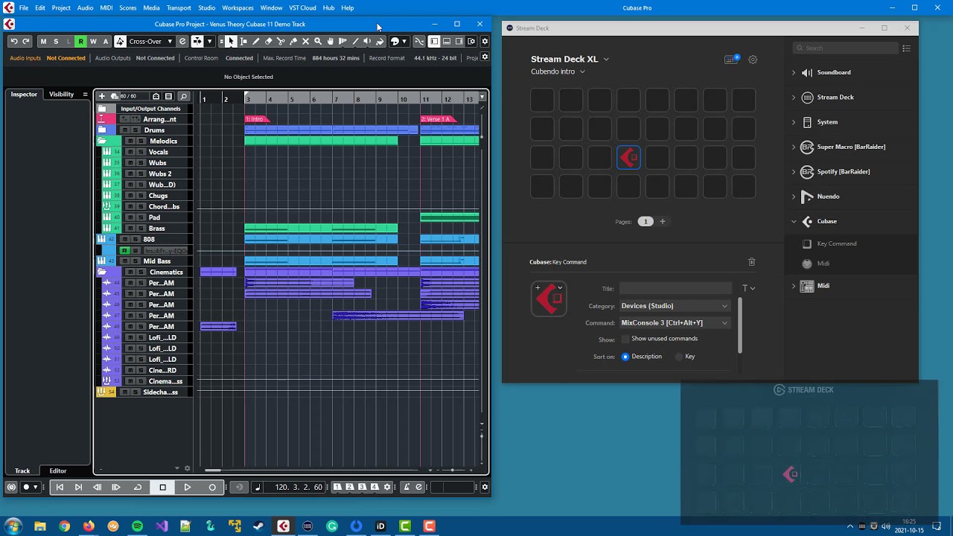Select the Zoom magnifier tool
Screen dimensions: 953x536
click(x=318, y=42)
